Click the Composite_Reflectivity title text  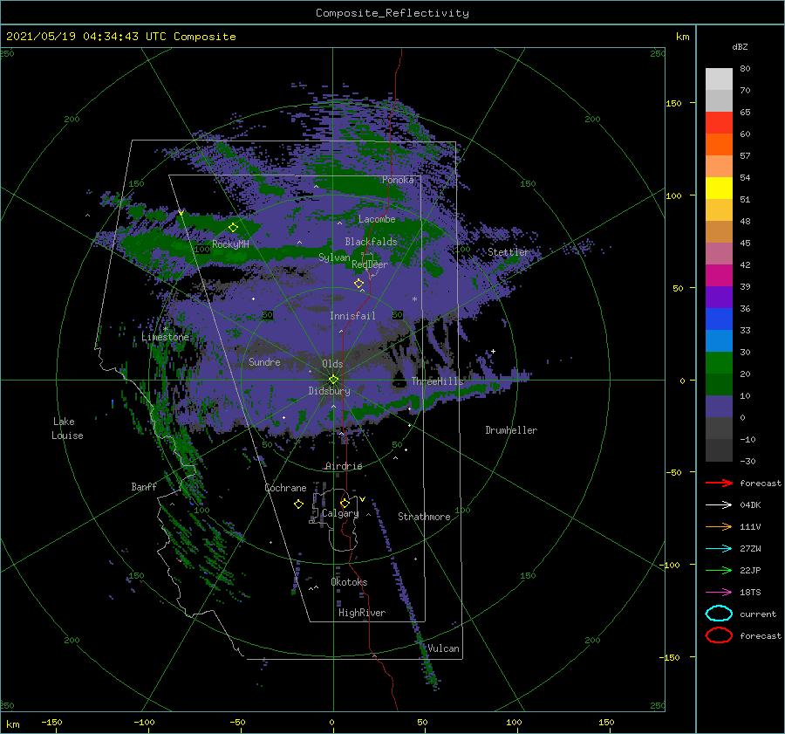392,13
